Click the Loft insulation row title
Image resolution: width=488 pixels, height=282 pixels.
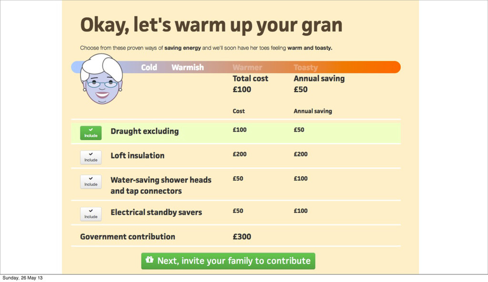[138, 155]
